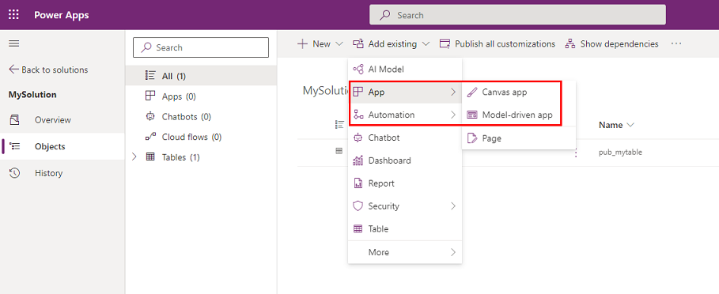Click the display type column header icon

340,124
